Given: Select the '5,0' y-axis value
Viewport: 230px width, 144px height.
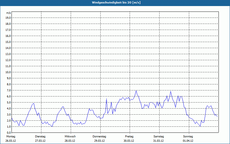Looking at the screenshot, I should [x=9, y=103].
